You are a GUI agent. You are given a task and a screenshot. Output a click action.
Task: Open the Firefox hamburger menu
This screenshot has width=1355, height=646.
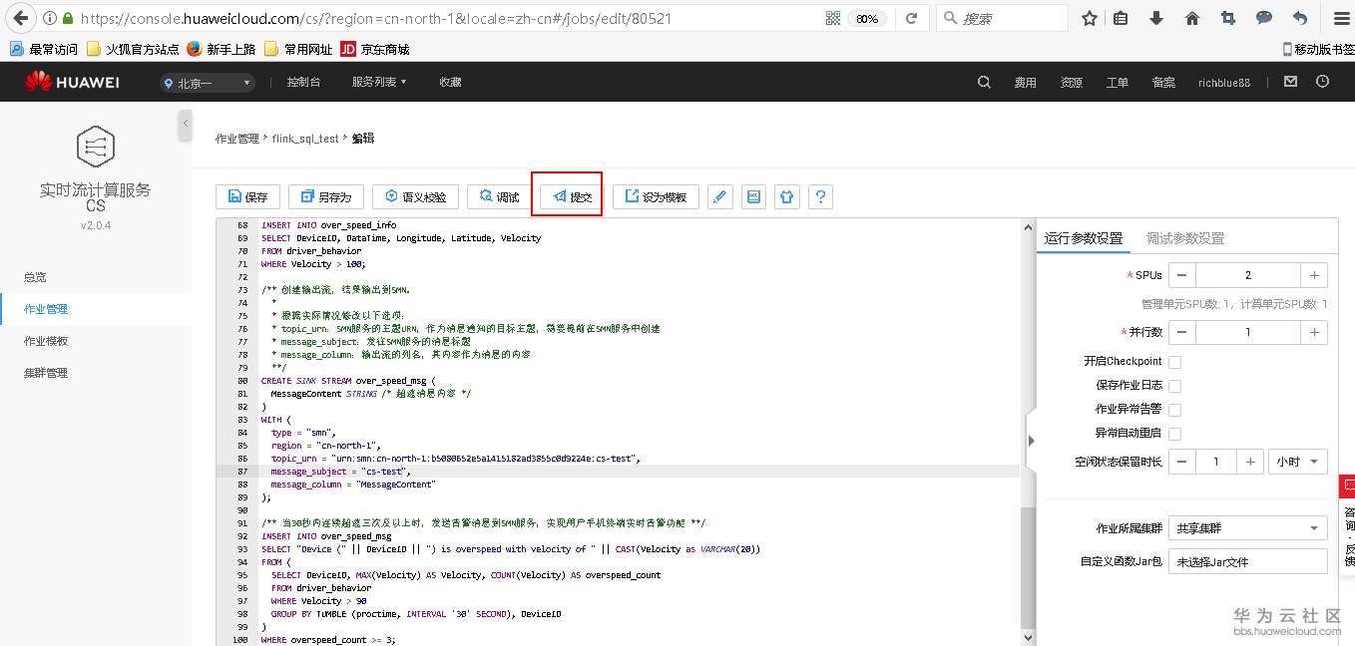pyautogui.click(x=1341, y=18)
